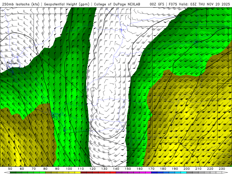The height and width of the screenshot is (174, 232).
Task: Click the '140' label on the color scale
Action: pyautogui.click(x=116, y=169)
